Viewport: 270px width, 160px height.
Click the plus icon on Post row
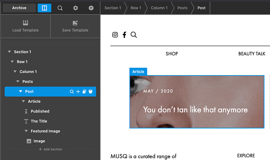pos(78,91)
